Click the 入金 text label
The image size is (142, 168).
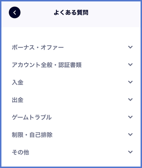tap(17, 82)
